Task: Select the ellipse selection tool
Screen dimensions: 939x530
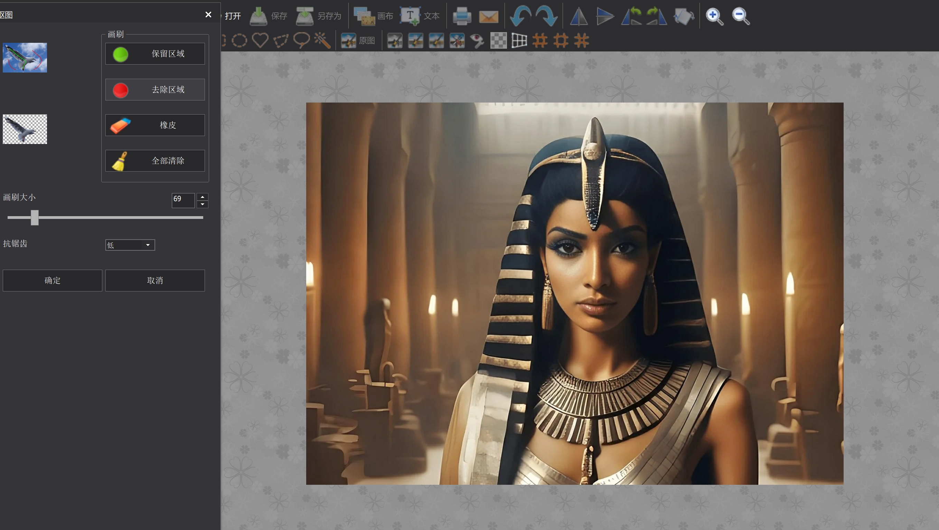Action: click(240, 40)
